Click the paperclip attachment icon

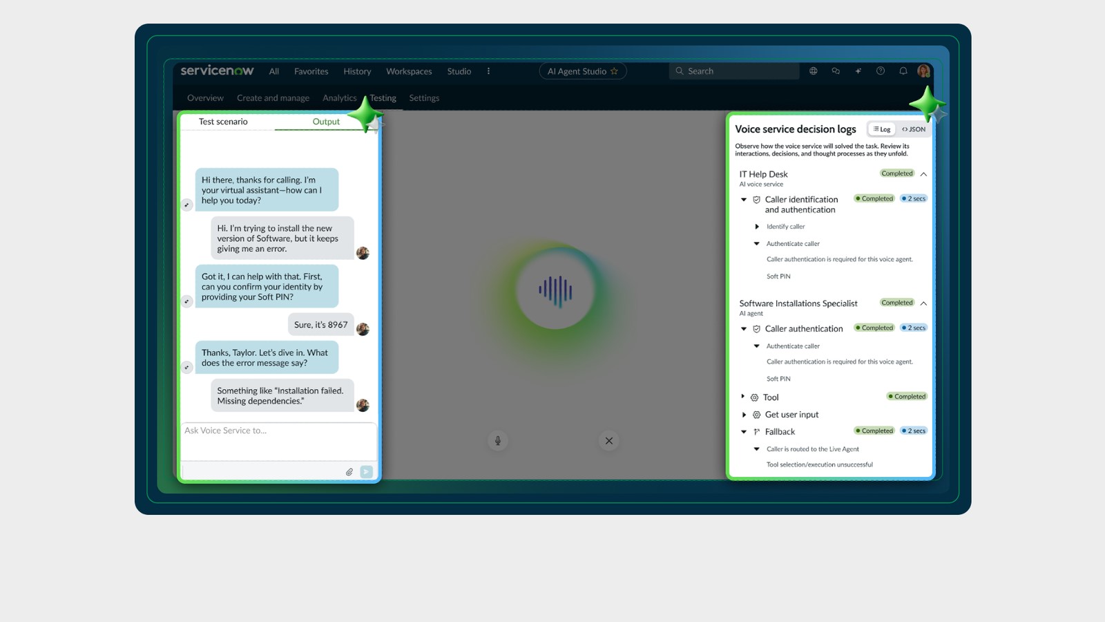point(349,472)
